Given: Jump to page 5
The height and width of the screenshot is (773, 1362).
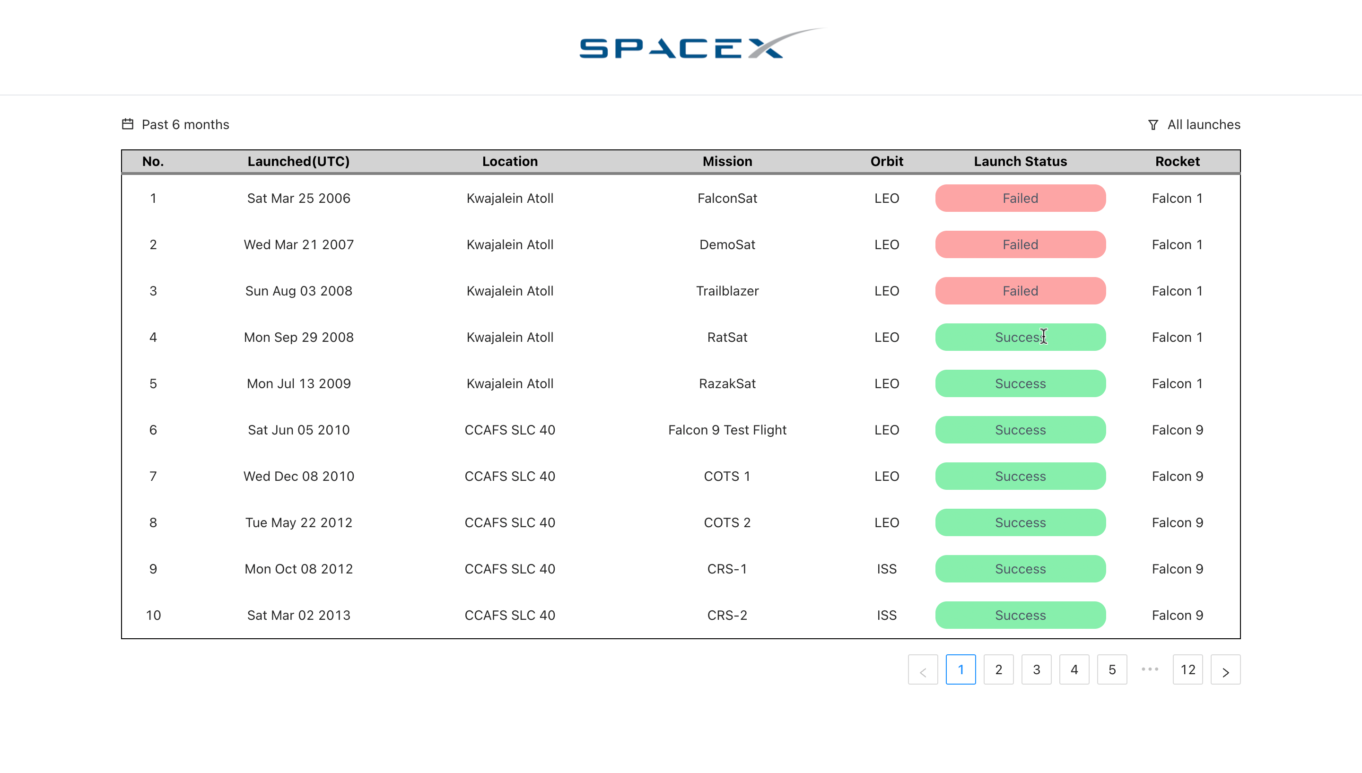Looking at the screenshot, I should click(1111, 670).
